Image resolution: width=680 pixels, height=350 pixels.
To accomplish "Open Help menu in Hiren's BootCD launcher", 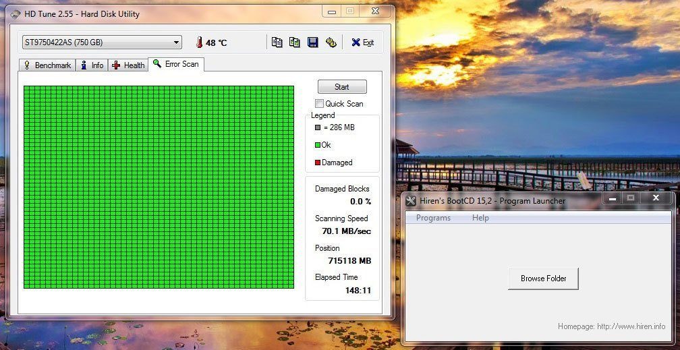I will click(x=480, y=218).
